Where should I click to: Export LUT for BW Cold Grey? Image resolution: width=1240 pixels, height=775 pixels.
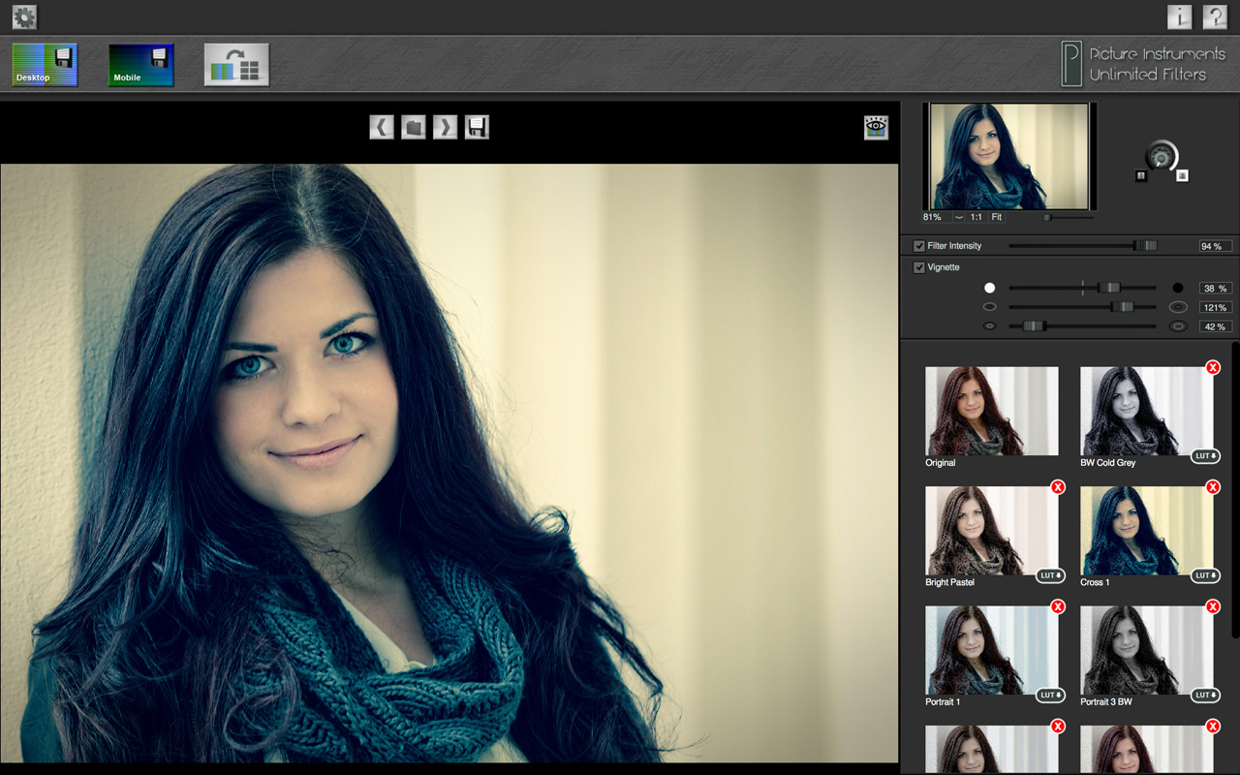point(1206,456)
